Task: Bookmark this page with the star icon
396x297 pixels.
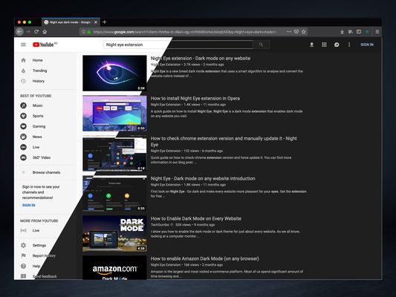Action: [x=304, y=31]
